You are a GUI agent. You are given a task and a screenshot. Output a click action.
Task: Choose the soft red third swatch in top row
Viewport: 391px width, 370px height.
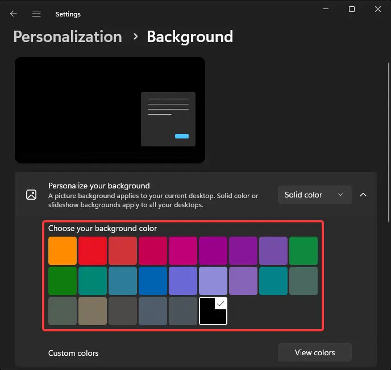point(123,251)
